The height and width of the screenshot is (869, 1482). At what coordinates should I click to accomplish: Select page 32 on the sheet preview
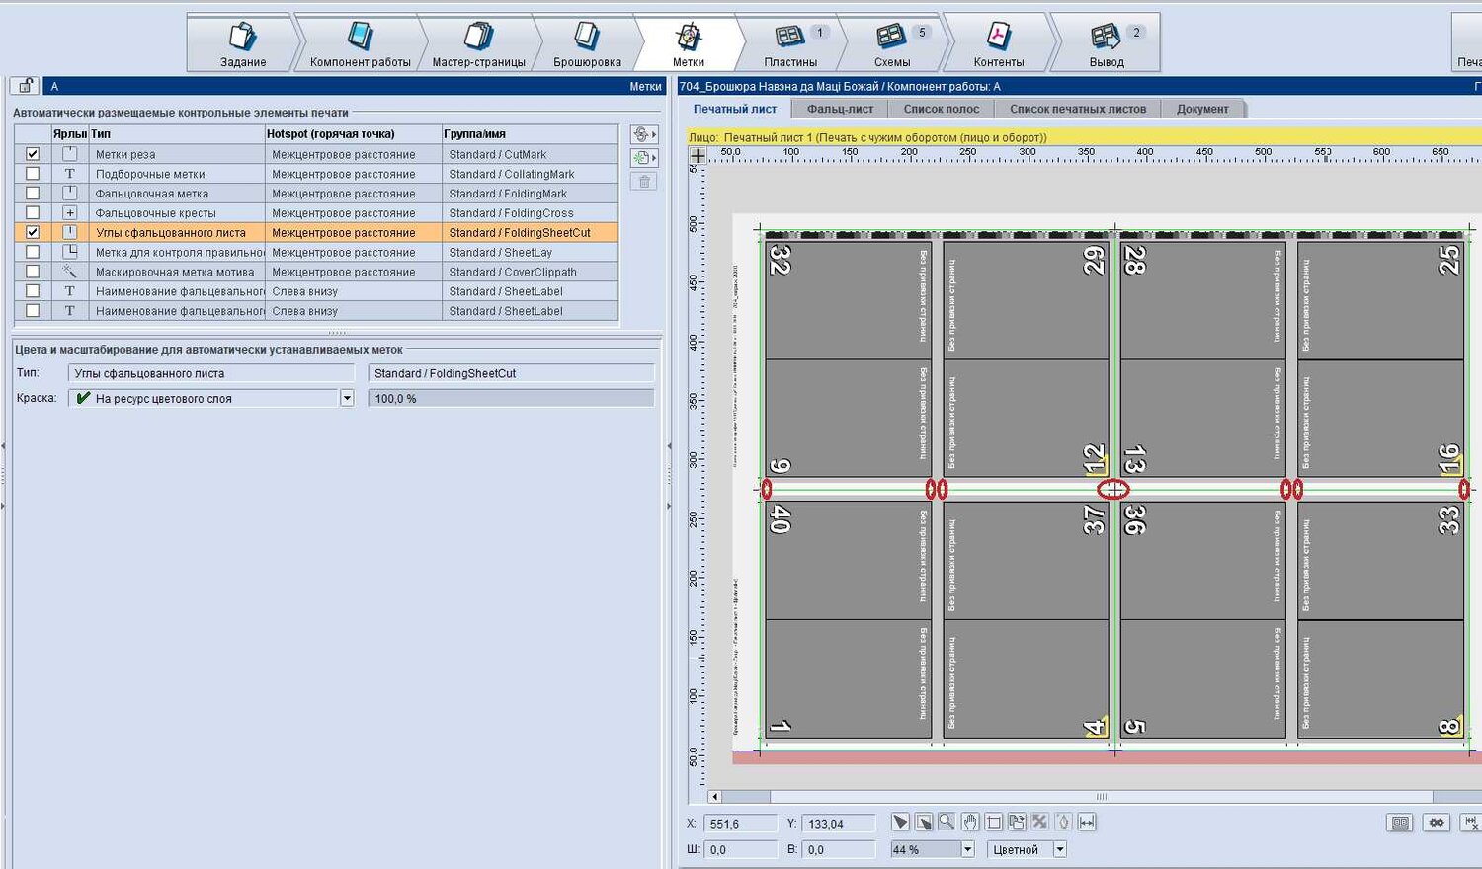point(847,301)
